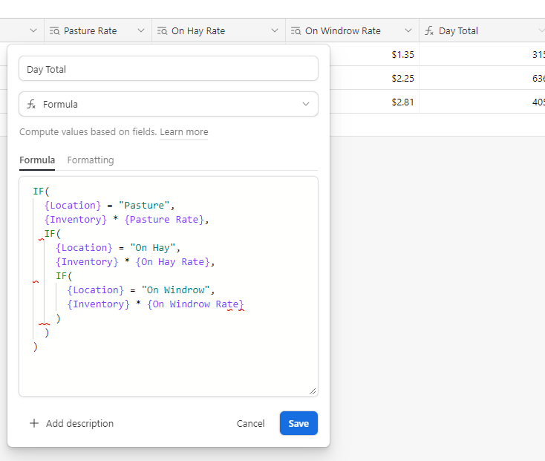Save the Day Total formula field
Image resolution: width=545 pixels, height=461 pixels.
click(298, 423)
